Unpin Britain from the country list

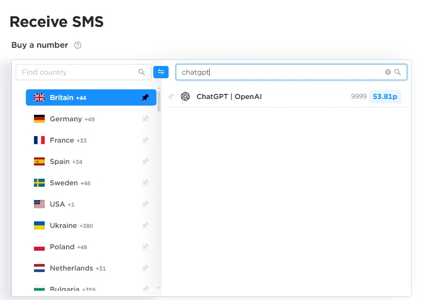coord(145,97)
